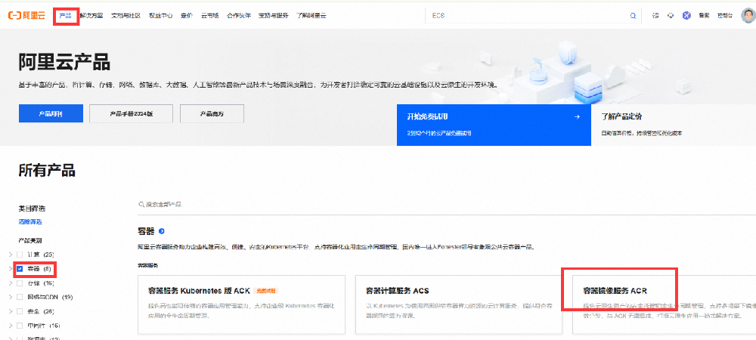Image resolution: width=756 pixels, height=340 pixels.
Task: Open the 文档与社区 menu
Action: click(125, 16)
